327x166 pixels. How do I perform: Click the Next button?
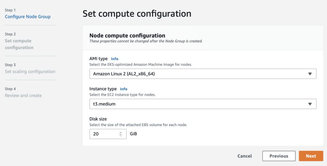pyautogui.click(x=311, y=156)
